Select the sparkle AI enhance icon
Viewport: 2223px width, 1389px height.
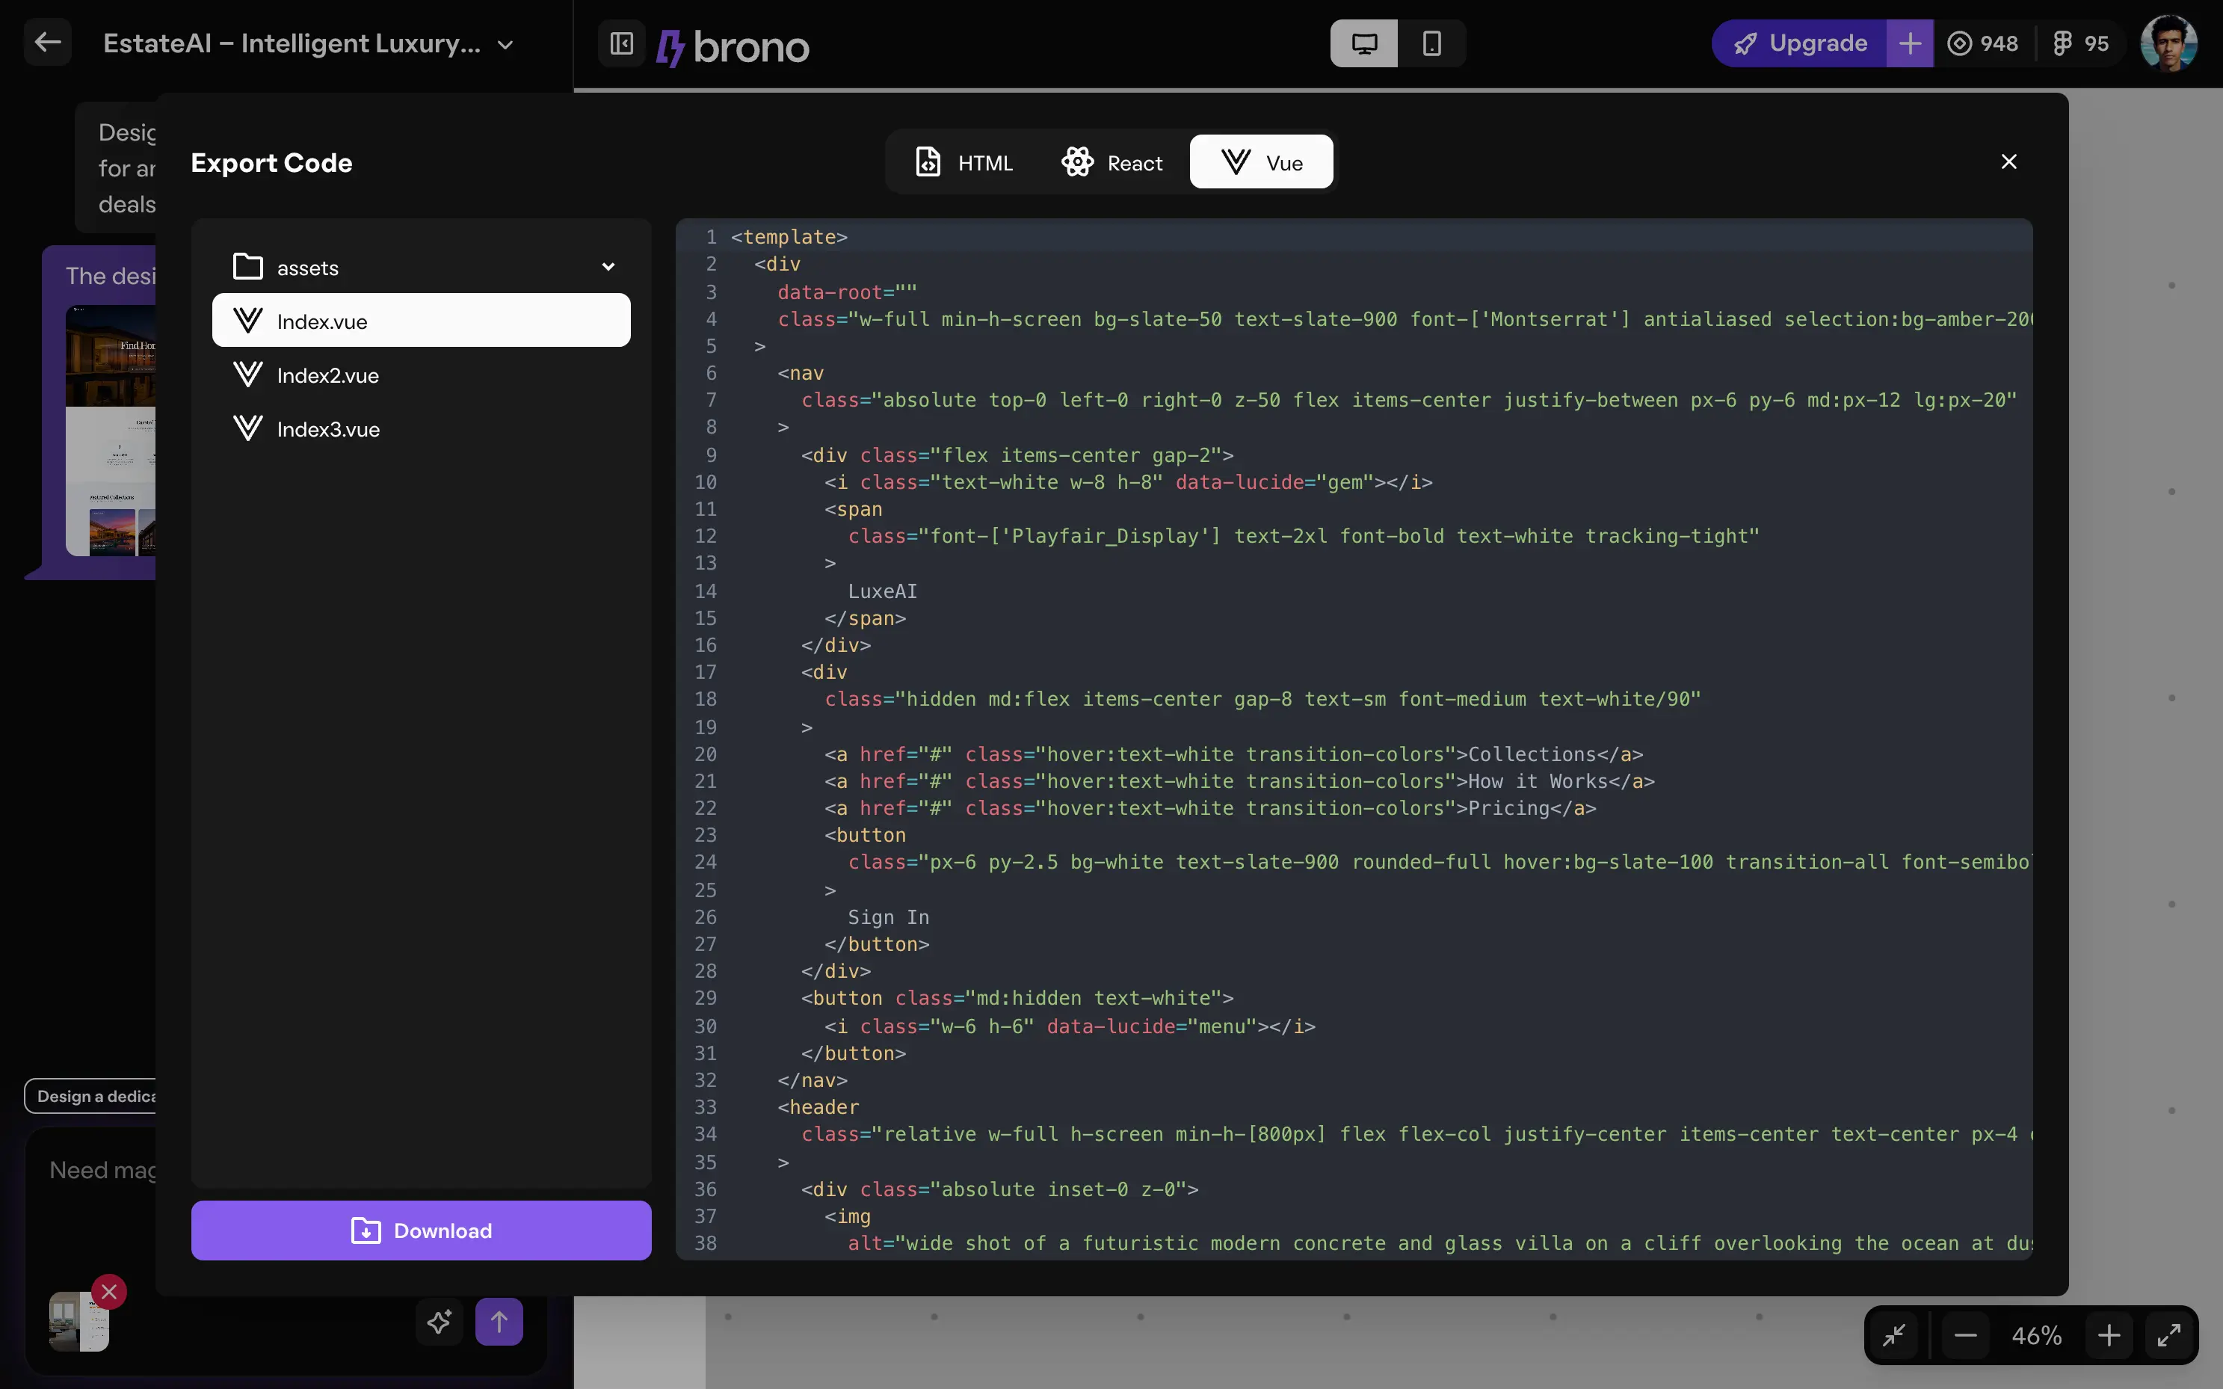438,1321
